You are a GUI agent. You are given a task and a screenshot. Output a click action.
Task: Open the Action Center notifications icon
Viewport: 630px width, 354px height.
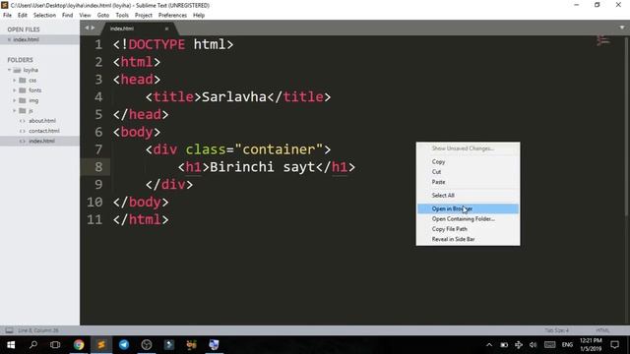[x=614, y=345]
